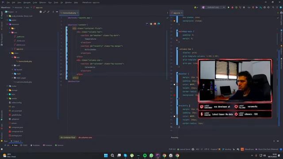Click the red color swatch in app.scss gutter
This screenshot has height=159, width=283.
point(174,95)
